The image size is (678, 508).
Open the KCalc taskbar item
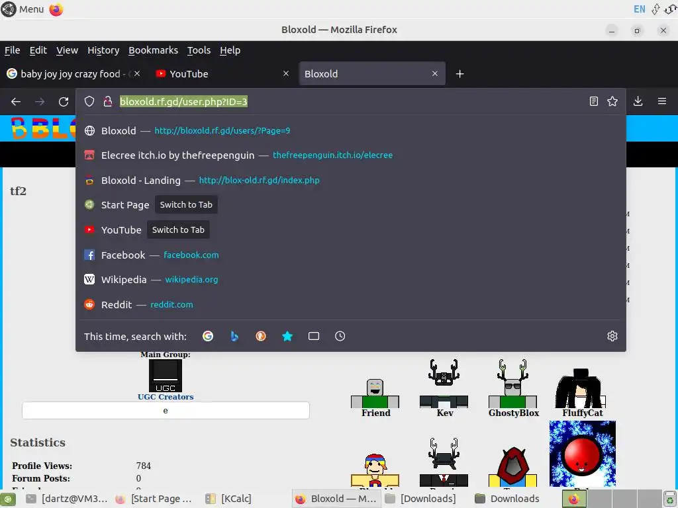(x=228, y=499)
